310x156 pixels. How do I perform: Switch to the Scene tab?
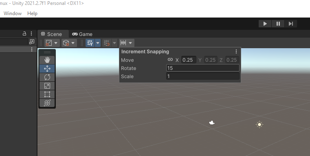(x=53, y=34)
